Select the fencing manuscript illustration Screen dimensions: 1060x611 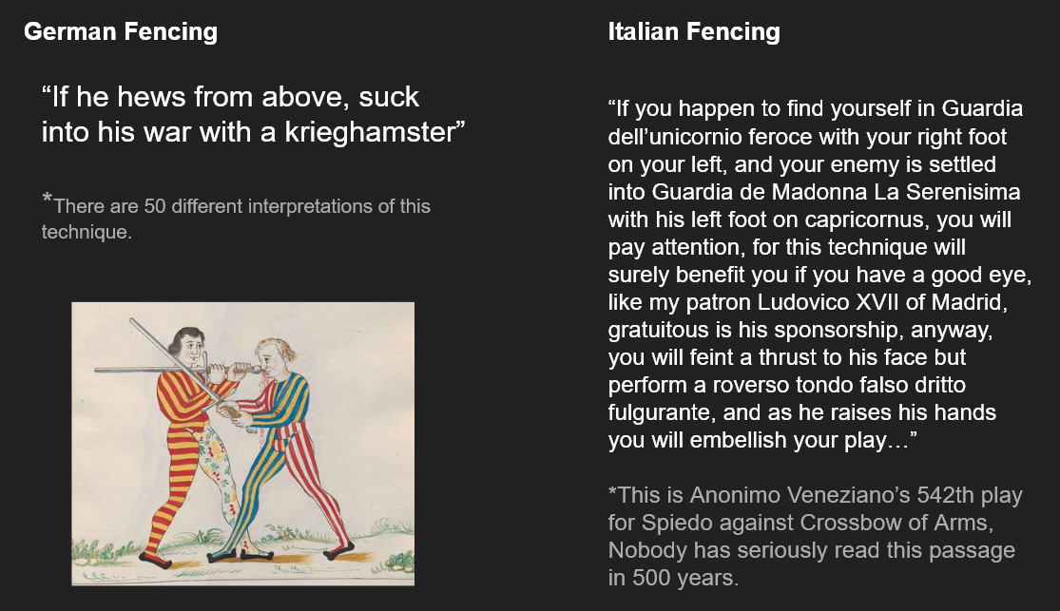[242, 444]
